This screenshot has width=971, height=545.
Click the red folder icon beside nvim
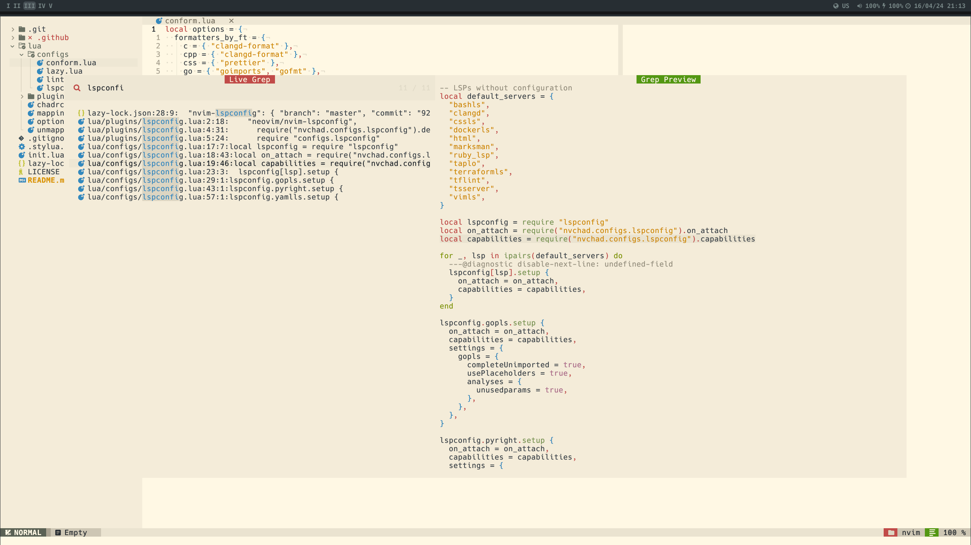click(x=891, y=533)
